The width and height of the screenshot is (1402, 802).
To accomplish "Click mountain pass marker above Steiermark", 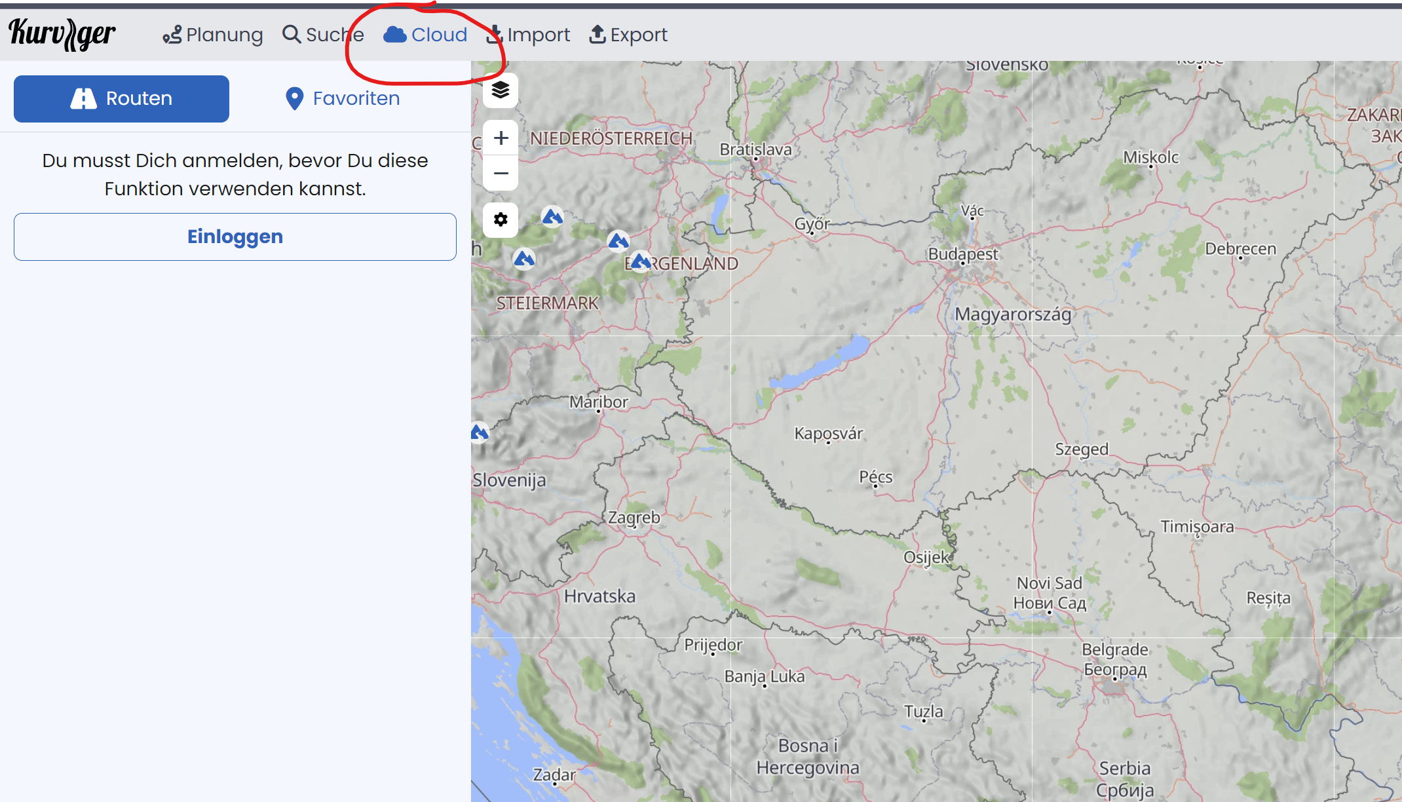I will pyautogui.click(x=524, y=259).
